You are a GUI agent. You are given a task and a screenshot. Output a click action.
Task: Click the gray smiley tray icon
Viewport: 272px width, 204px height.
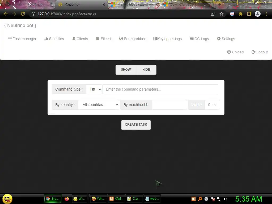[x=206, y=199]
